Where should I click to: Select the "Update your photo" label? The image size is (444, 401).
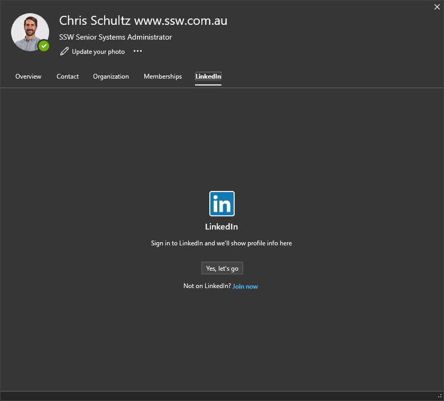click(98, 52)
